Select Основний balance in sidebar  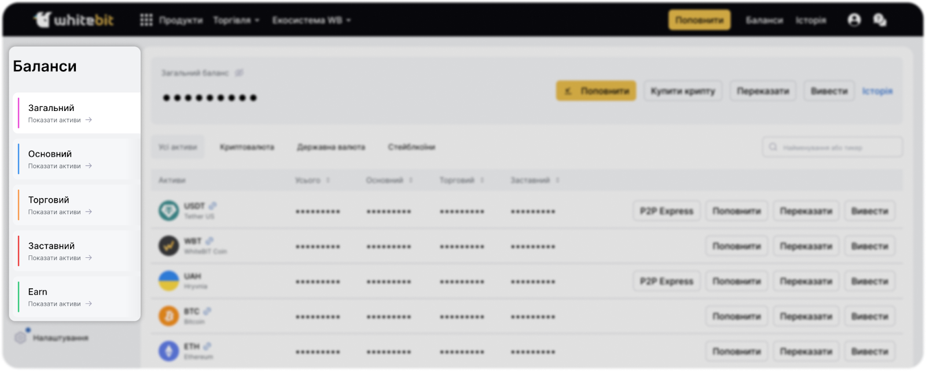[76, 159]
